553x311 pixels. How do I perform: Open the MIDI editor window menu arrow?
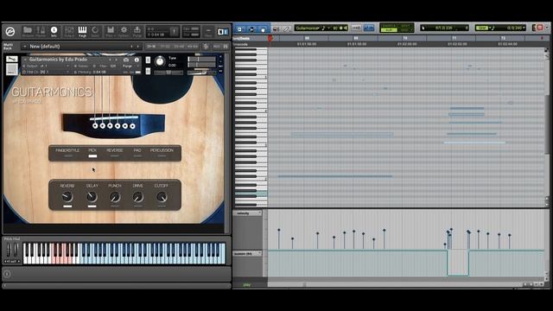pos(547,28)
